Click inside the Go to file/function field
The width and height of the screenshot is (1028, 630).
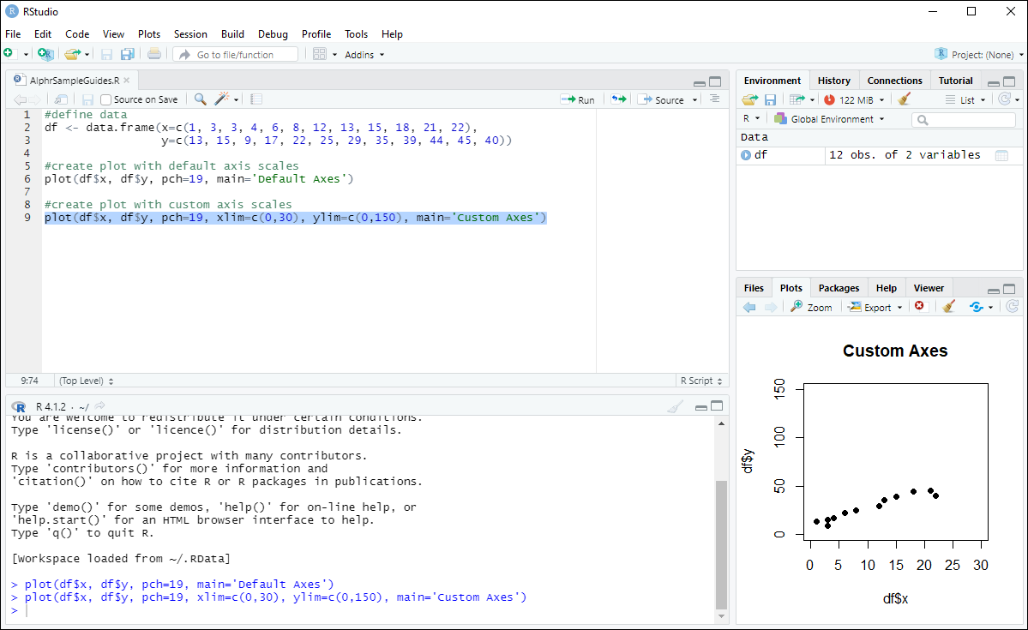[x=235, y=53]
